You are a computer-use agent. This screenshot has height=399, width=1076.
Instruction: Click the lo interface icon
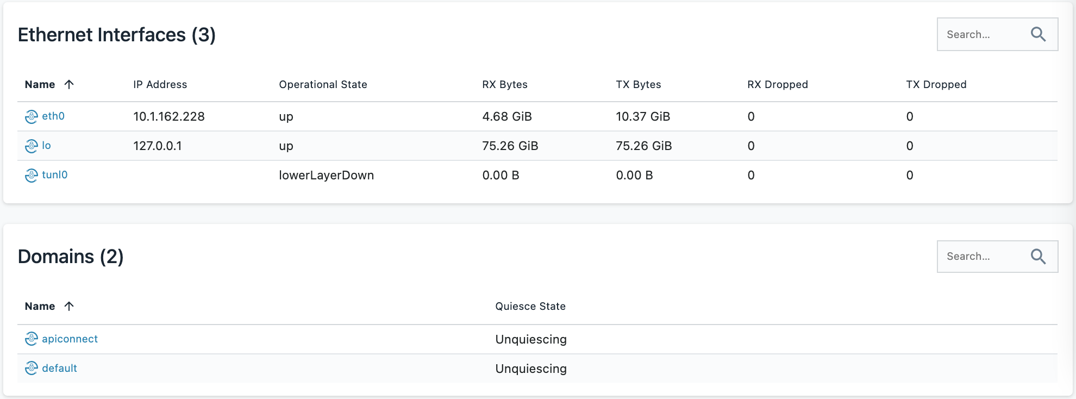[32, 146]
